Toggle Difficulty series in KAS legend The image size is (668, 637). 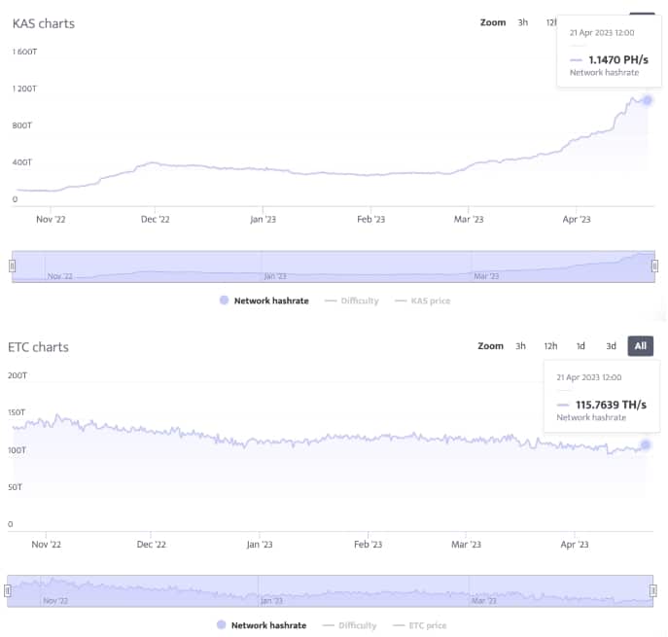[x=351, y=301]
